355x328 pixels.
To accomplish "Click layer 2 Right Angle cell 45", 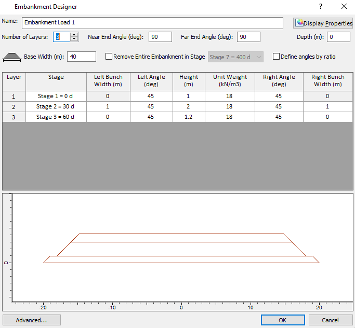I will pyautogui.click(x=279, y=106).
